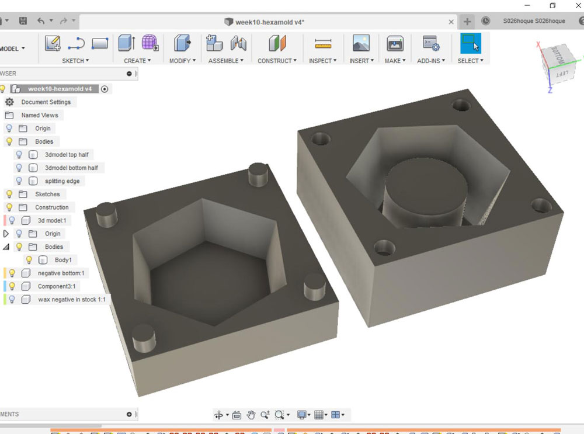Show the 3dmodel bottom half body
Image resolution: width=584 pixels, height=434 pixels.
point(19,168)
